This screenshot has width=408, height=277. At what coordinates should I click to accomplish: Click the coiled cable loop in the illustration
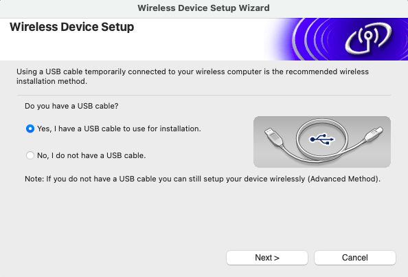click(x=322, y=139)
